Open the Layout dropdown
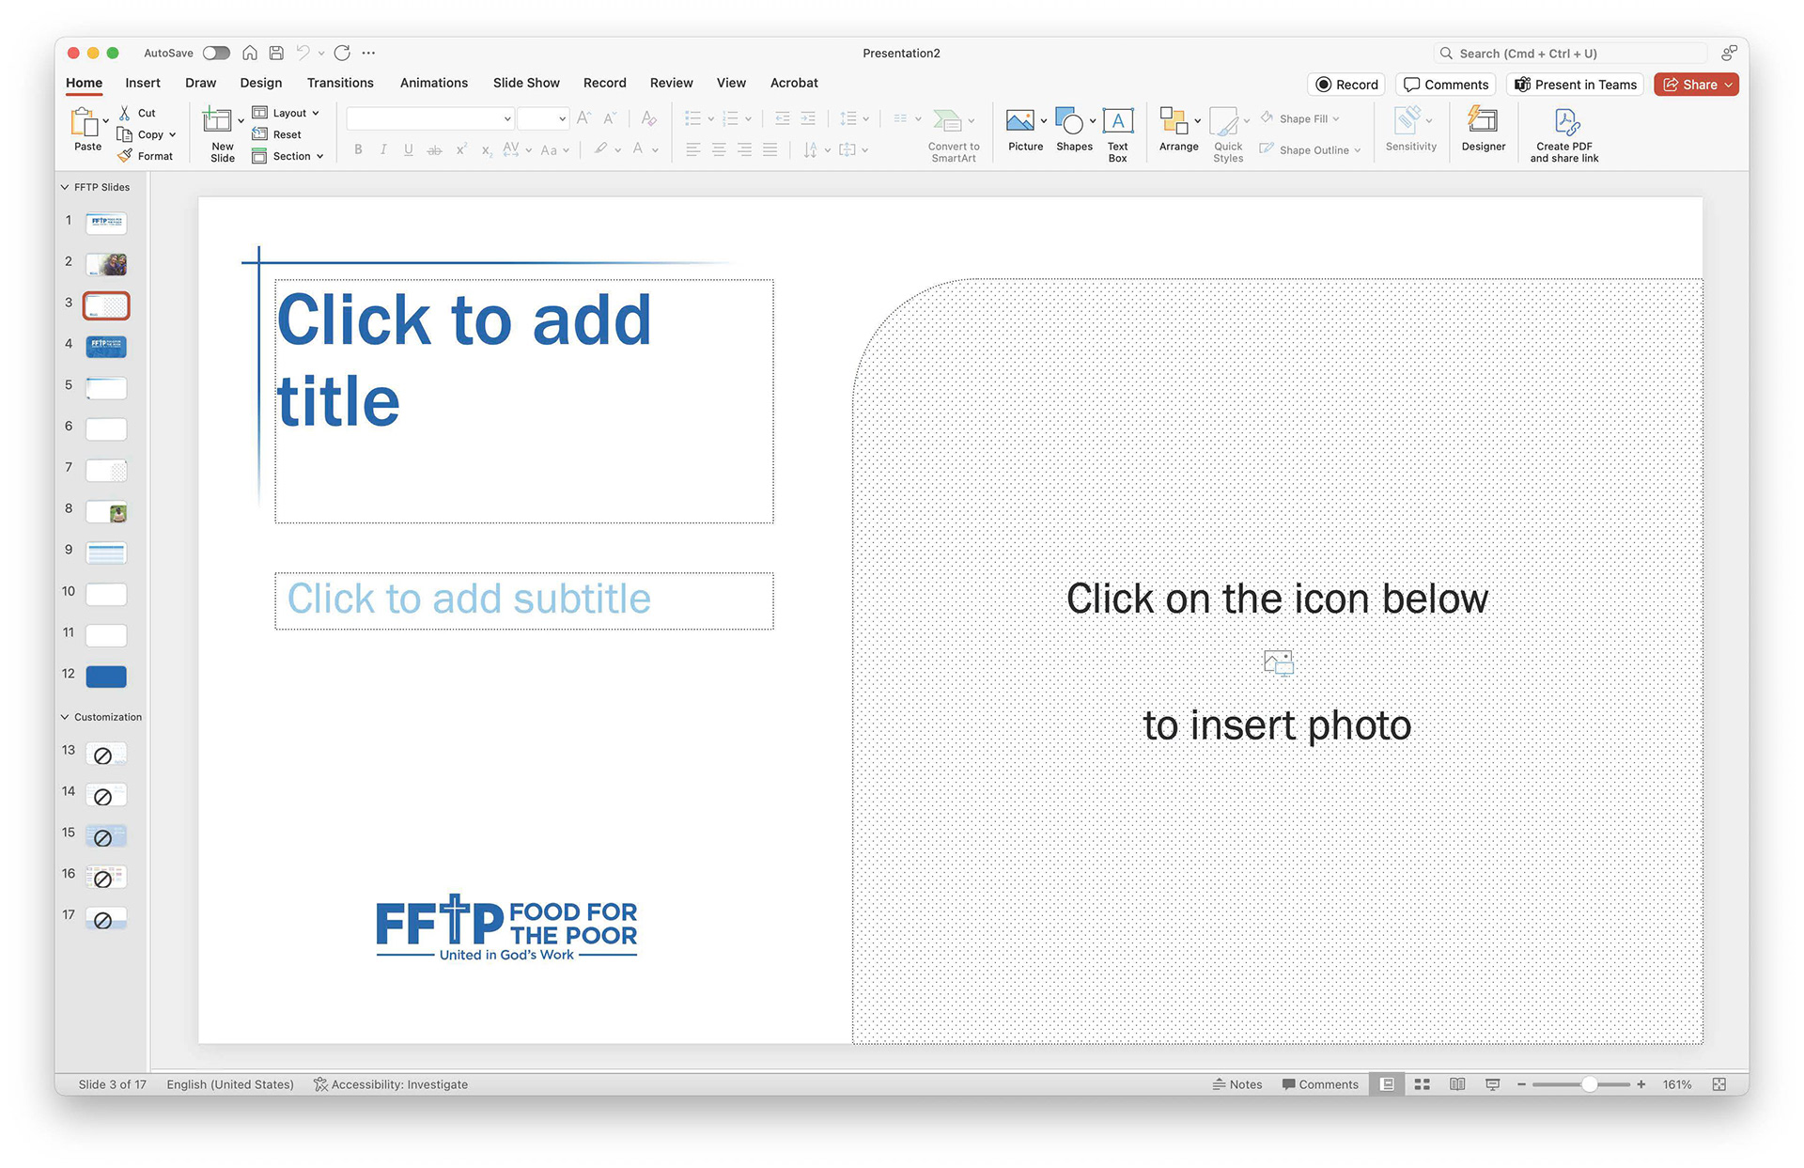This screenshot has width=1804, height=1168. coord(287,113)
